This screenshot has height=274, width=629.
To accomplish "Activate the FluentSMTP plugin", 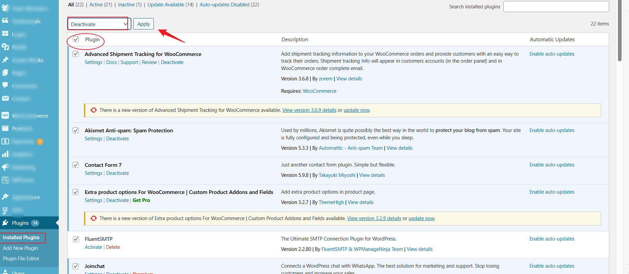I will 93,247.
